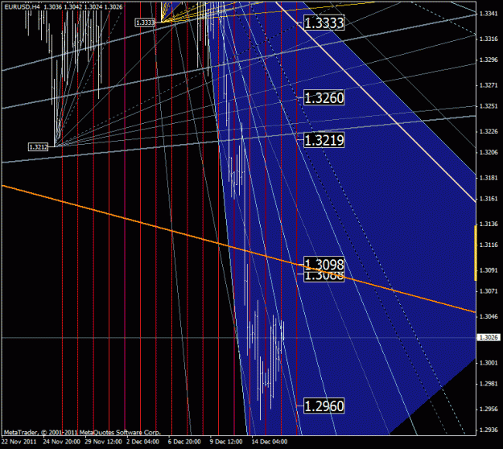Screen dimensions: 503x449
Task: Click the 1.3271 price scale value
Action: [x=489, y=85]
